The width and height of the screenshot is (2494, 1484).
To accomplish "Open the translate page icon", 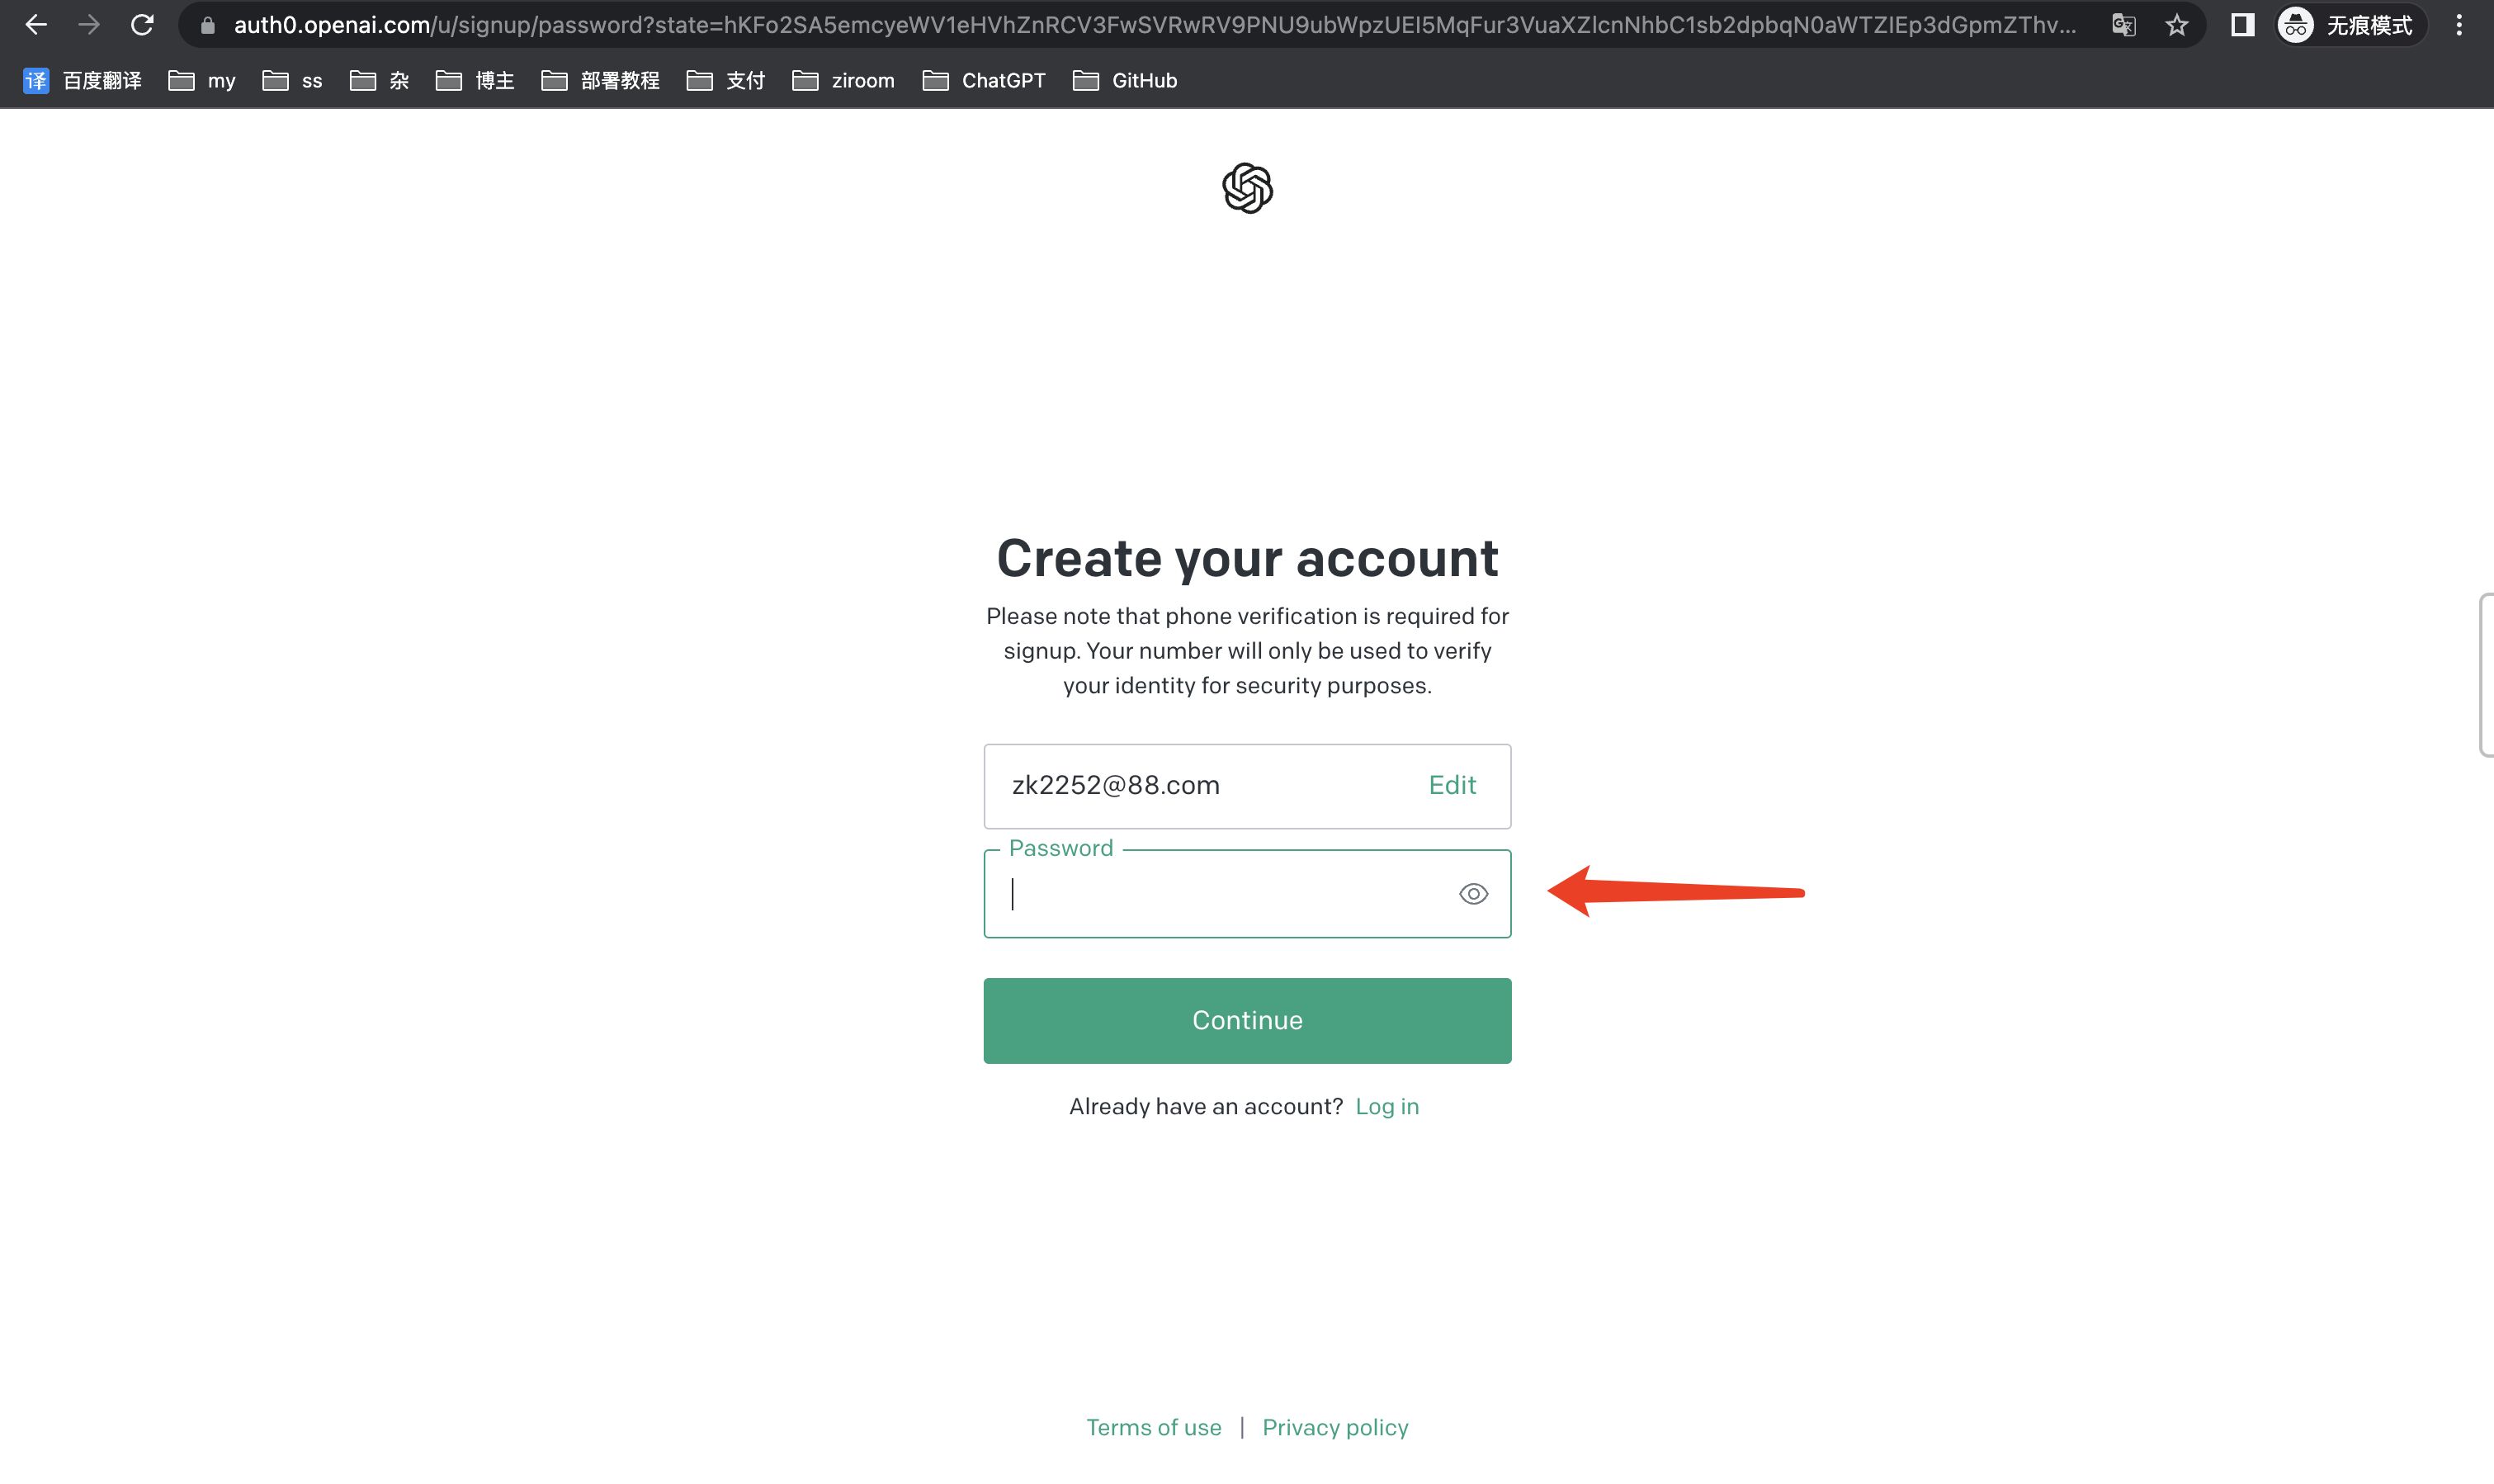I will 2123,25.
